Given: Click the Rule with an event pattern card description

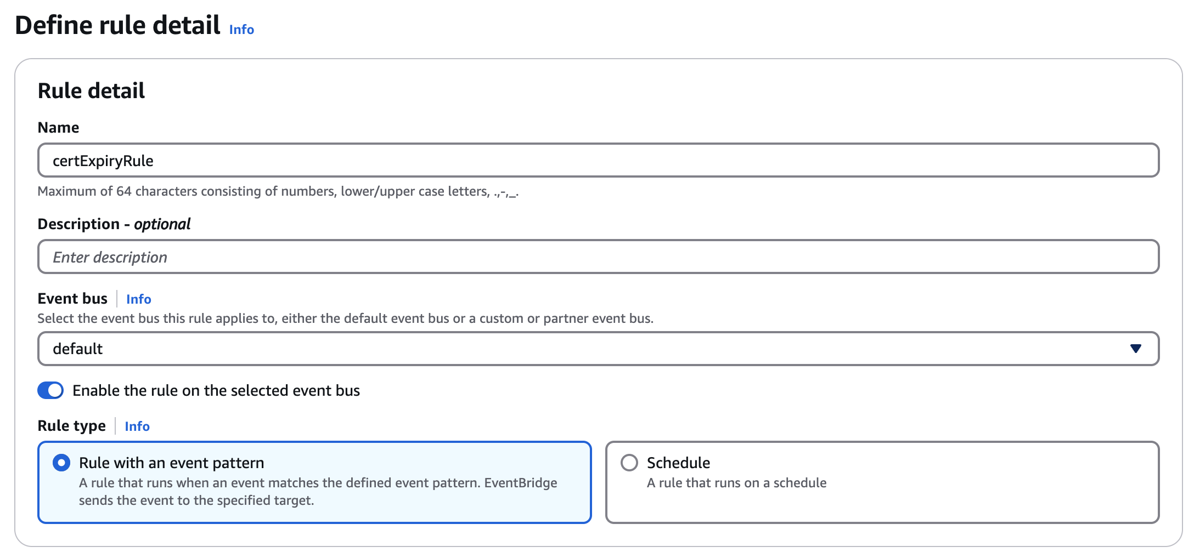Looking at the screenshot, I should [x=318, y=492].
